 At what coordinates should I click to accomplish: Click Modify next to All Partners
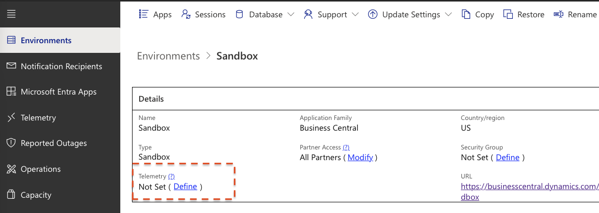point(360,158)
